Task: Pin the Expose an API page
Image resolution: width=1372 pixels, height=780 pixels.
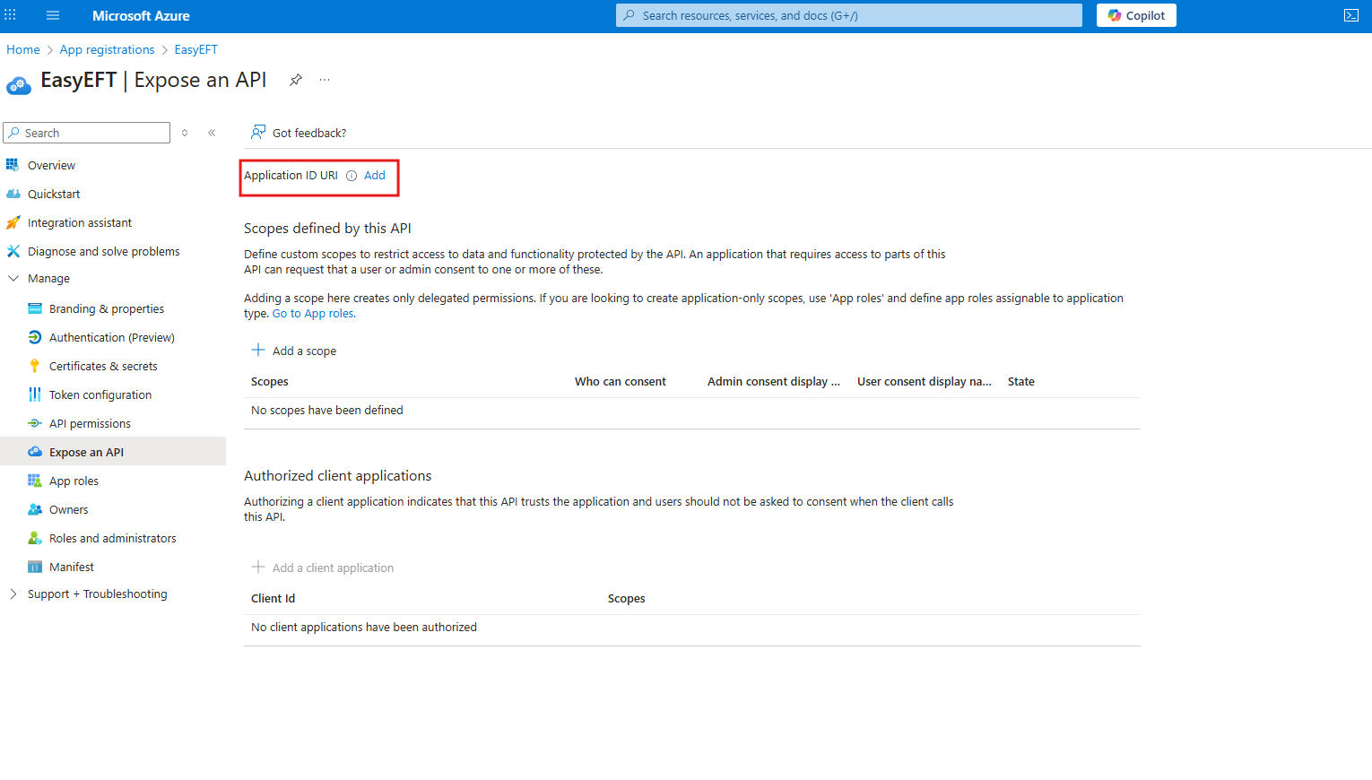Action: point(295,80)
